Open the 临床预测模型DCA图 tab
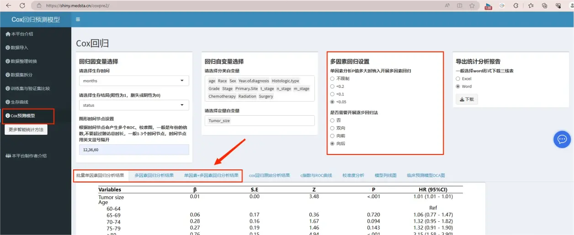The image size is (574, 235). (x=425, y=175)
